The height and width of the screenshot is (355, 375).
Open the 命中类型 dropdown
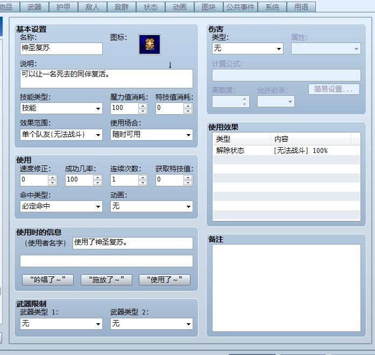(61, 206)
